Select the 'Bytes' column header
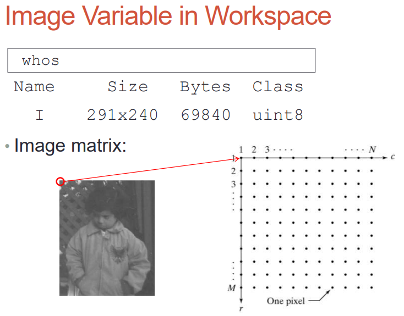The image size is (404, 316). pyautogui.click(x=205, y=87)
